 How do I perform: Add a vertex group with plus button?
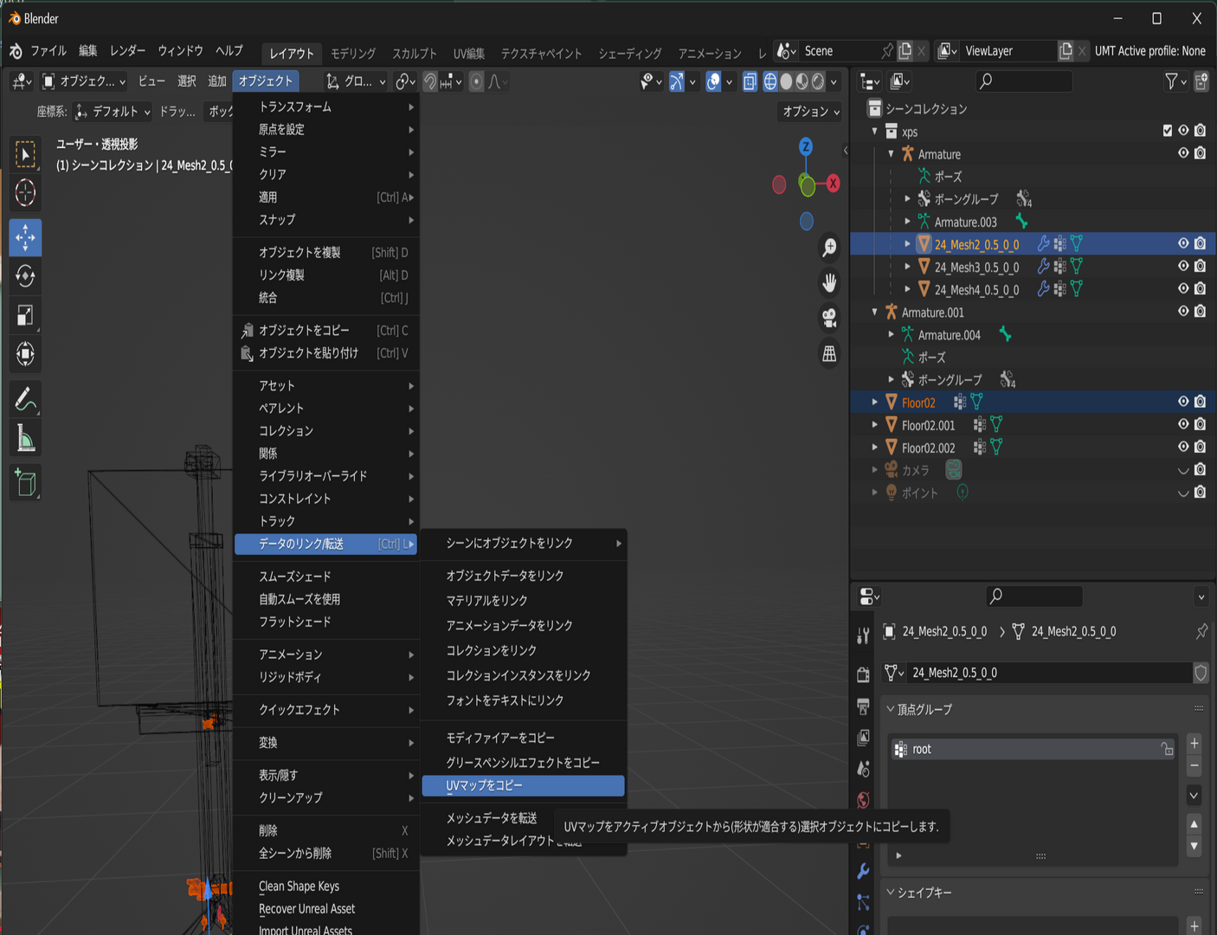pyautogui.click(x=1194, y=744)
